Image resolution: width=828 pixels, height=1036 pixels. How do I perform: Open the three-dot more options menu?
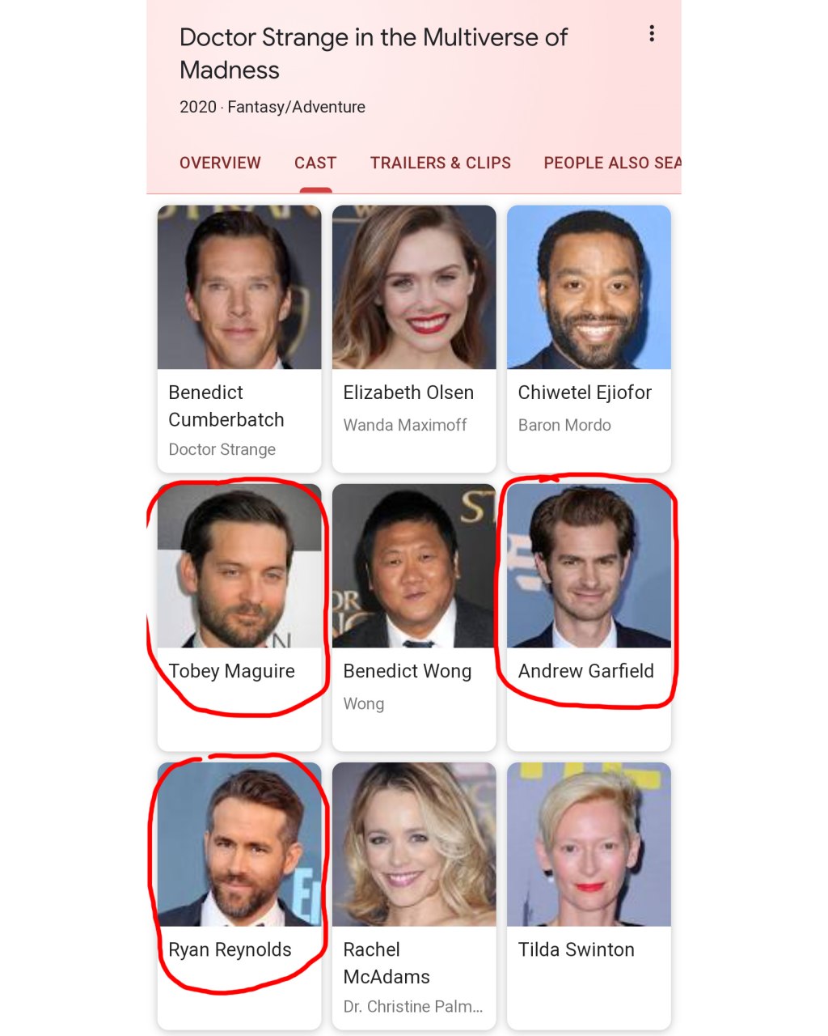651,34
